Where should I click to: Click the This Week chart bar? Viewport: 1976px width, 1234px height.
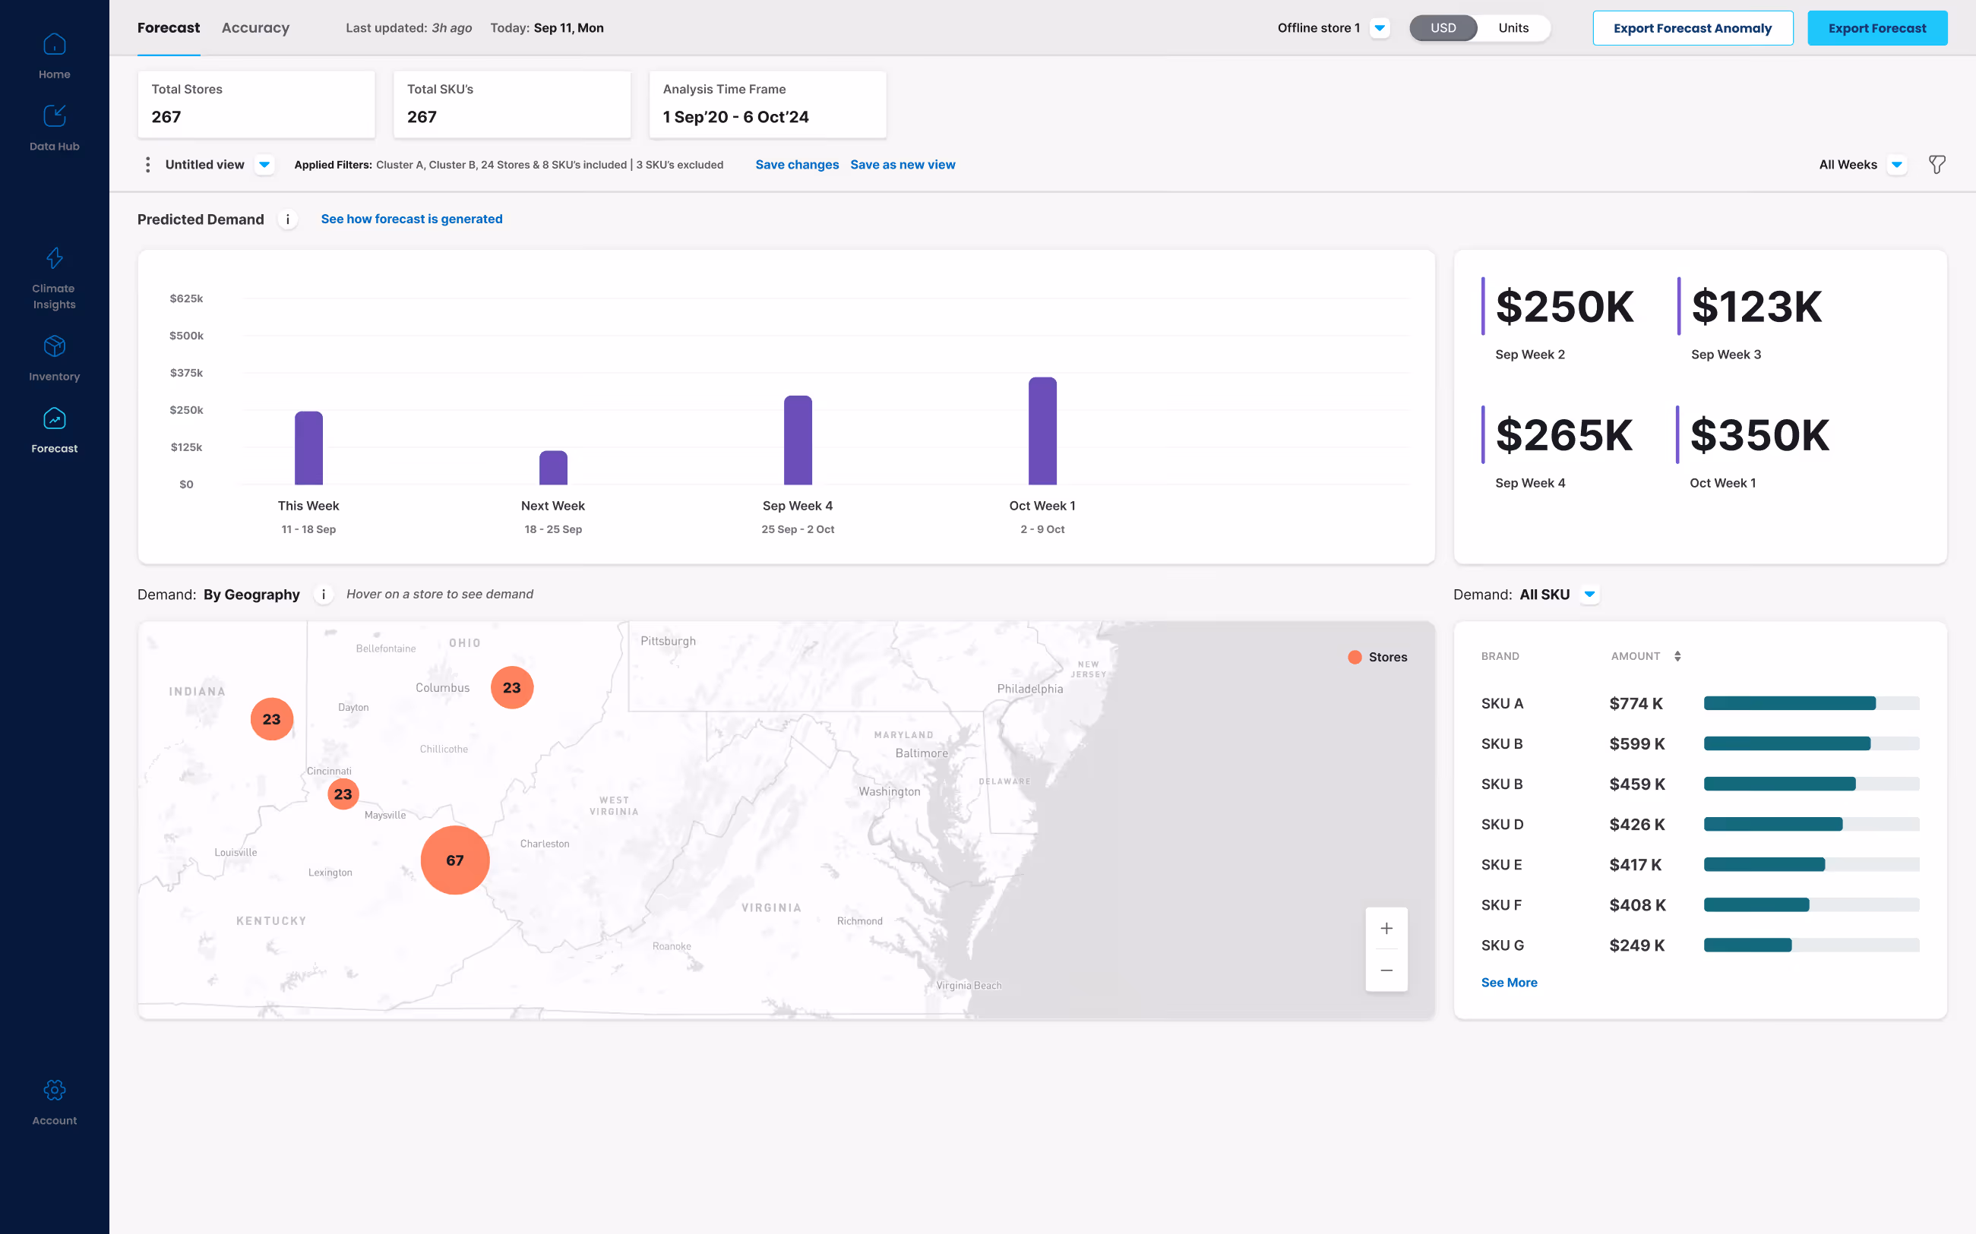coord(308,448)
